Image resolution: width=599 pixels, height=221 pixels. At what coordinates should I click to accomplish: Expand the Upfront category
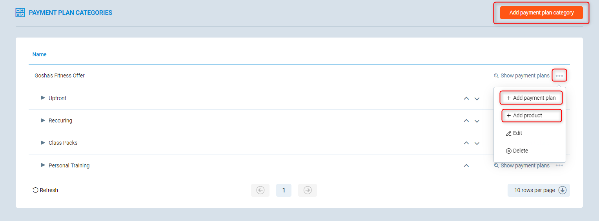coord(43,98)
